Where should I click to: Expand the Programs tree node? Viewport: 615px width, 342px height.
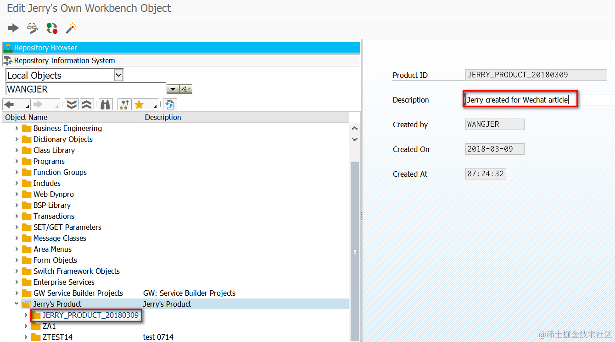tap(17, 161)
